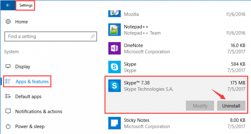
Task: Click the Mozilla app icon
Action: coord(115,13)
